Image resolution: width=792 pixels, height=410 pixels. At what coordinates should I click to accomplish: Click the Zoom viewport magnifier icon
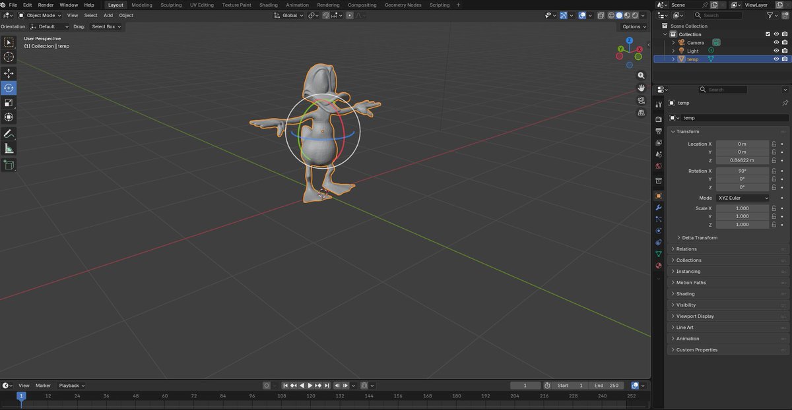(x=641, y=76)
